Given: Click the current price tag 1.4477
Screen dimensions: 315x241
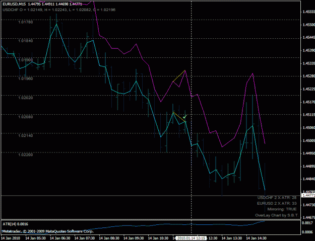Looking at the screenshot, I should click(x=308, y=195).
